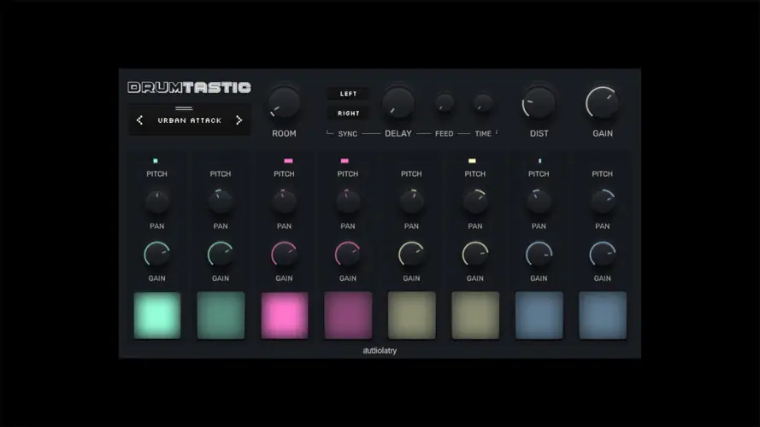This screenshot has width=760, height=427.
Task: Click the right arrow for next preset
Action: coord(239,120)
